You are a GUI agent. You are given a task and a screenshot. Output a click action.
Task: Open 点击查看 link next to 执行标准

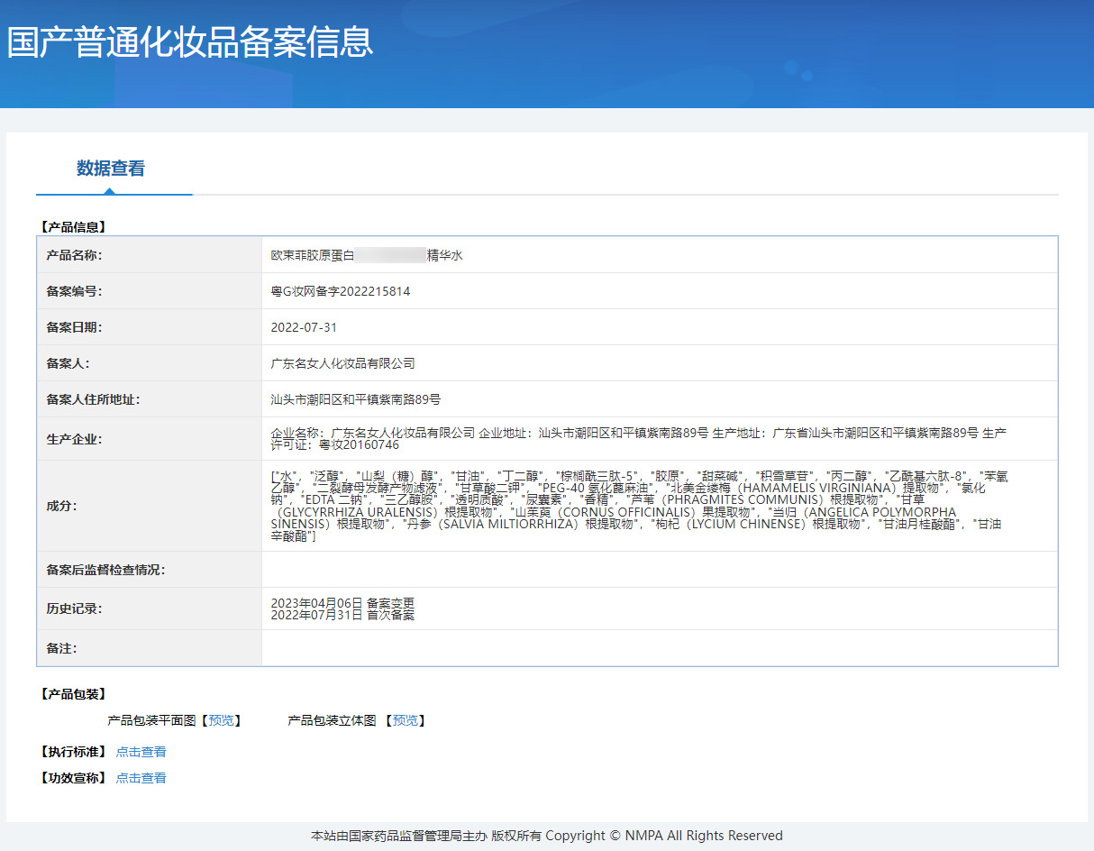(x=141, y=752)
